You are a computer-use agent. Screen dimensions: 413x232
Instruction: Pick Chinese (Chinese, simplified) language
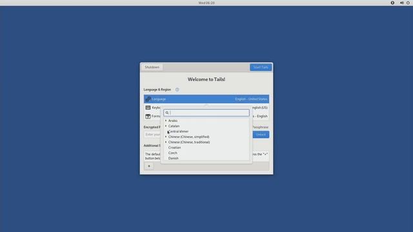click(x=188, y=137)
